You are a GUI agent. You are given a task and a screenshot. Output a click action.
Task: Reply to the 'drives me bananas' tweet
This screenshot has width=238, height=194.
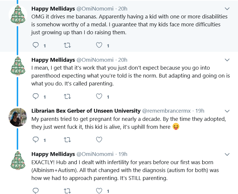pos(36,45)
